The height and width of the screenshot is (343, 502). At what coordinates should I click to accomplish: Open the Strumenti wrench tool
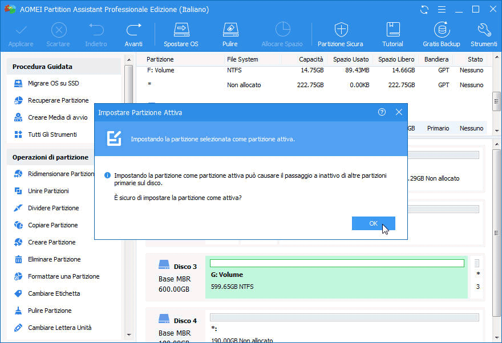pyautogui.click(x=484, y=35)
